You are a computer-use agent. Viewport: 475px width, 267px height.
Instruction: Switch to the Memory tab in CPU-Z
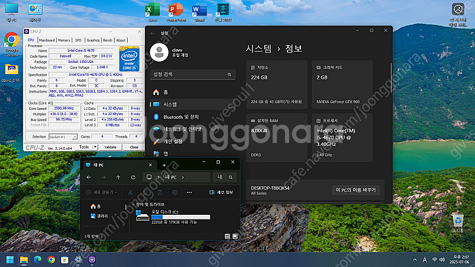coord(64,40)
